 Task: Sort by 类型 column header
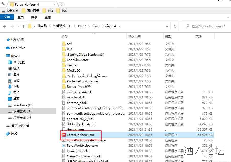pos(168,36)
